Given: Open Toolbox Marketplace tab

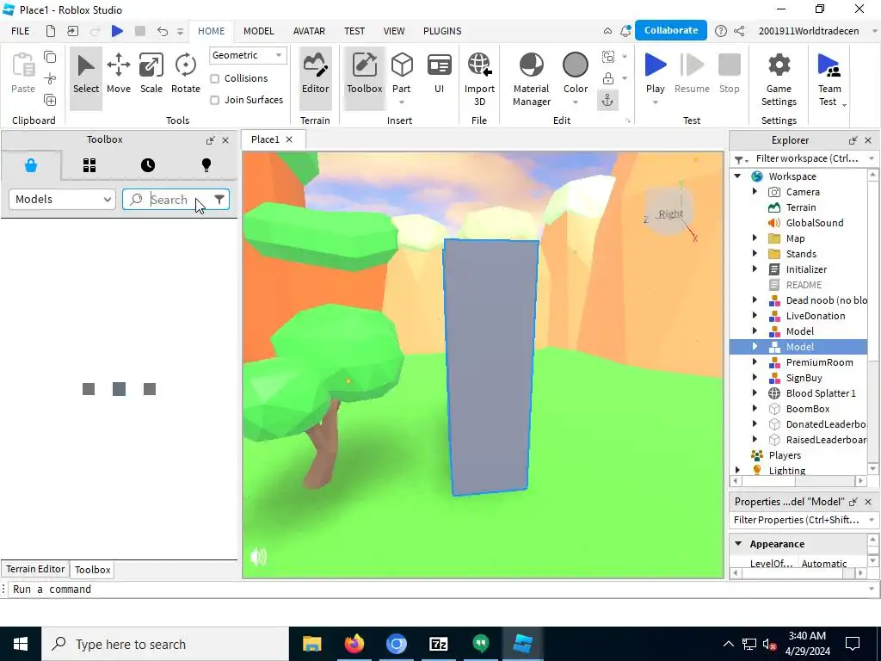Looking at the screenshot, I should coord(31,165).
